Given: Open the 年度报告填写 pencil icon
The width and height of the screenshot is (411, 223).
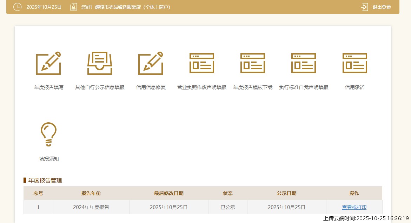Looking at the screenshot, I should click(48, 63).
